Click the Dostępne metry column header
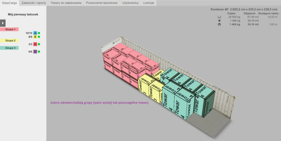Screen dimensions: 281x141 tap(269, 13)
